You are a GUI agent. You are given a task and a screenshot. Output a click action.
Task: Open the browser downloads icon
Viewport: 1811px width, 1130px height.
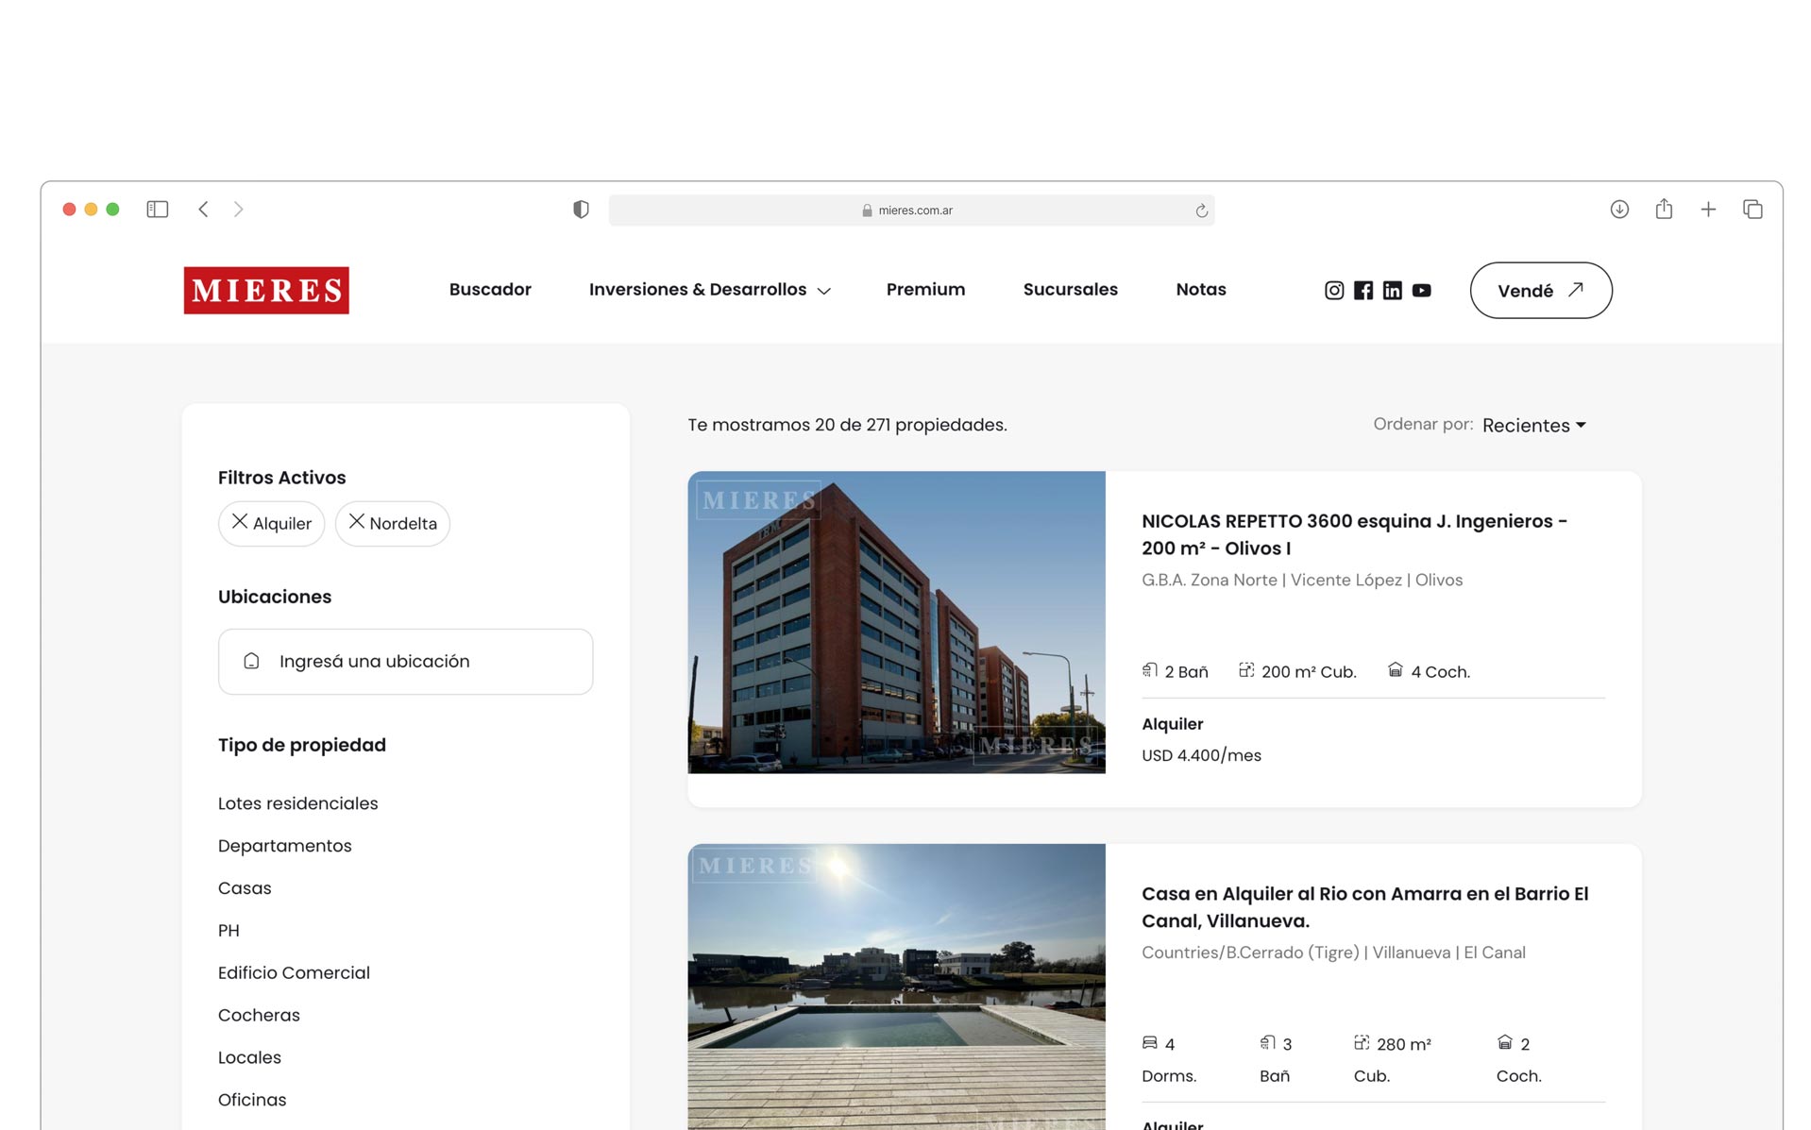pos(1619,210)
